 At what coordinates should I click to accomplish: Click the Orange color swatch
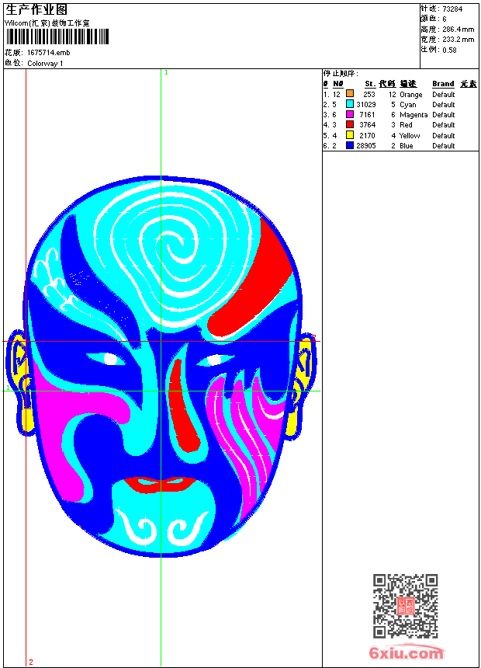pos(350,93)
